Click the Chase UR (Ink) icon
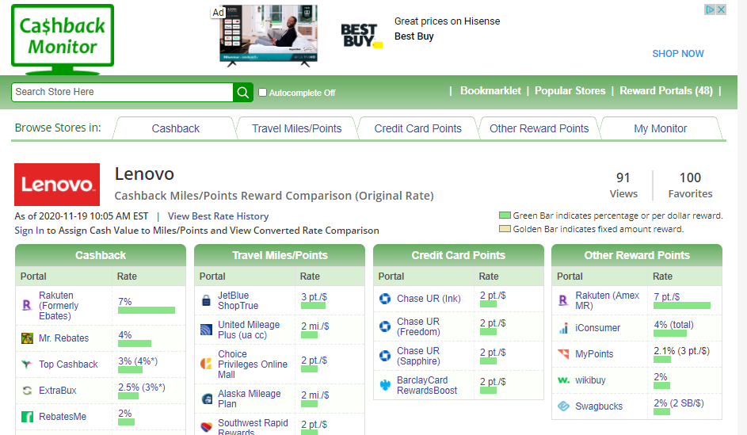 tap(385, 299)
